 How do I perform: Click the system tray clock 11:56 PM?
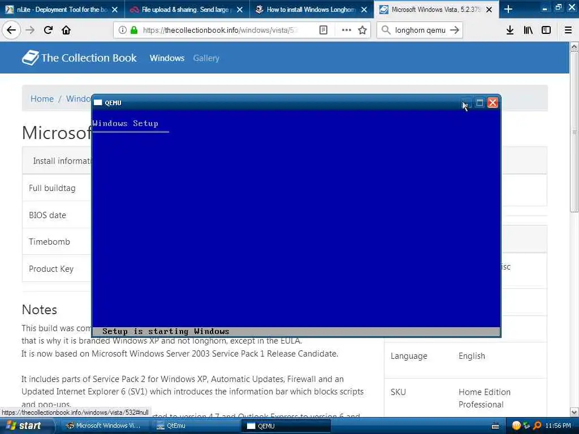[558, 426]
